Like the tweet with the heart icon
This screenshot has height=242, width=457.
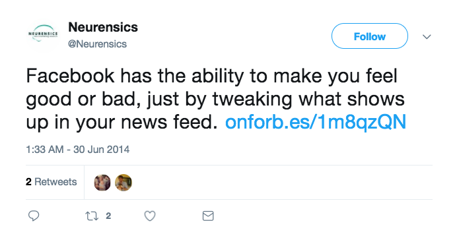pyautogui.click(x=150, y=216)
